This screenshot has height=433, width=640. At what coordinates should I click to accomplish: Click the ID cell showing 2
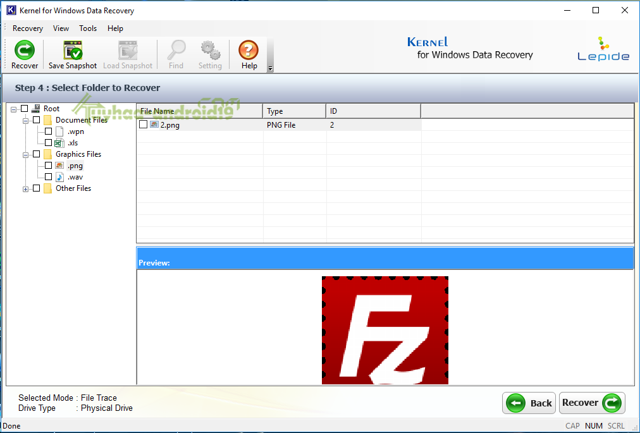(x=332, y=125)
